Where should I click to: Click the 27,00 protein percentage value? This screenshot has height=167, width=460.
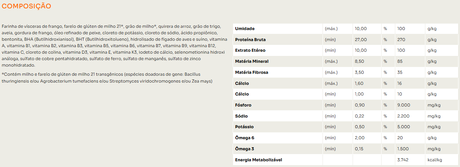click(x=361, y=40)
